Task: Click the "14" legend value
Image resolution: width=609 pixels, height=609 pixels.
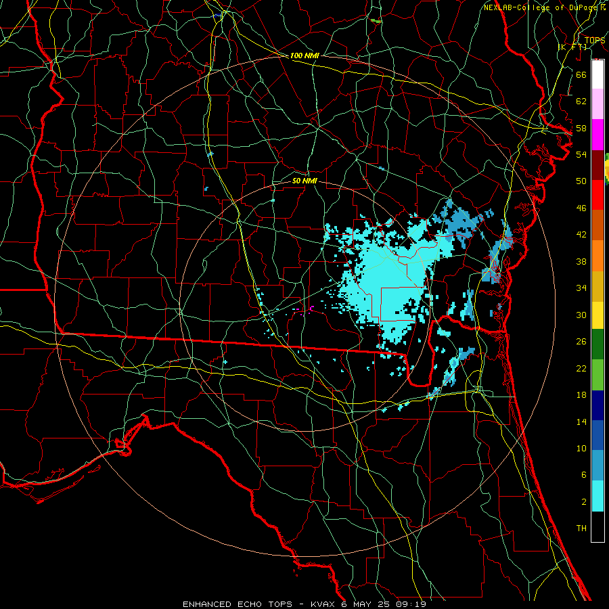Action: tap(581, 422)
